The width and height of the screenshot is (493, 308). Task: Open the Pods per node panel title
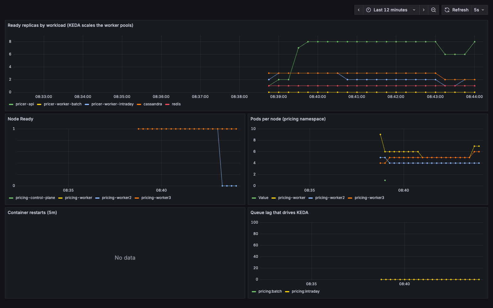tap(288, 119)
